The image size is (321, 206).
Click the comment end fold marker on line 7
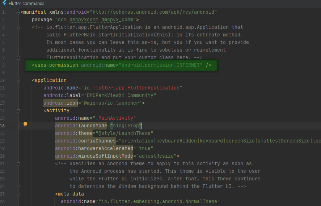pyautogui.click(x=18, y=58)
